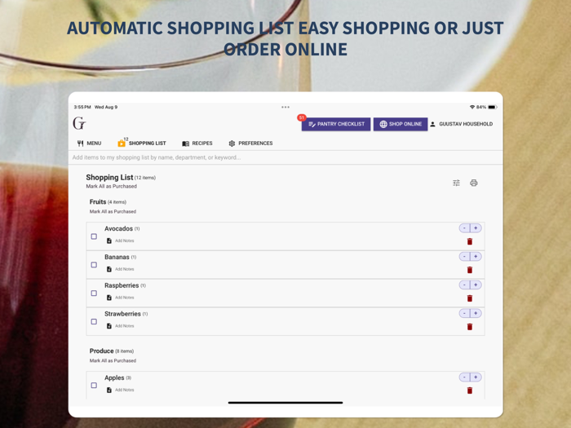571x428 pixels.
Task: Add notes to Raspberries
Action: 120,298
